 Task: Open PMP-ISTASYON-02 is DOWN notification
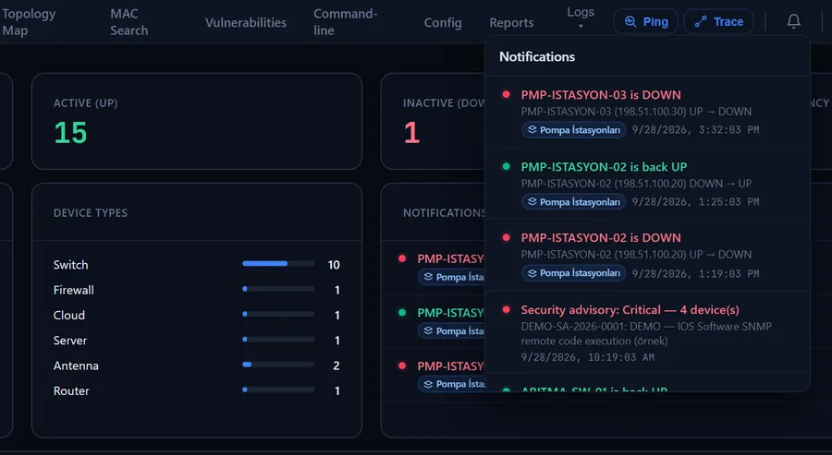coord(647,255)
